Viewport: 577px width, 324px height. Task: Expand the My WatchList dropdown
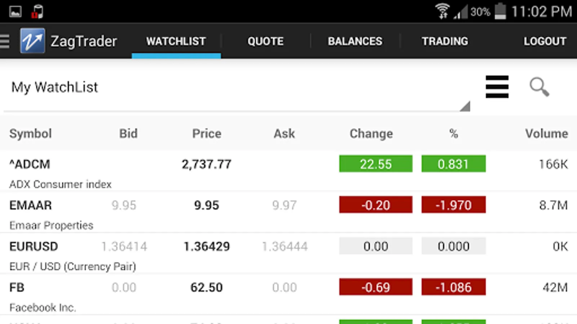tap(237, 87)
